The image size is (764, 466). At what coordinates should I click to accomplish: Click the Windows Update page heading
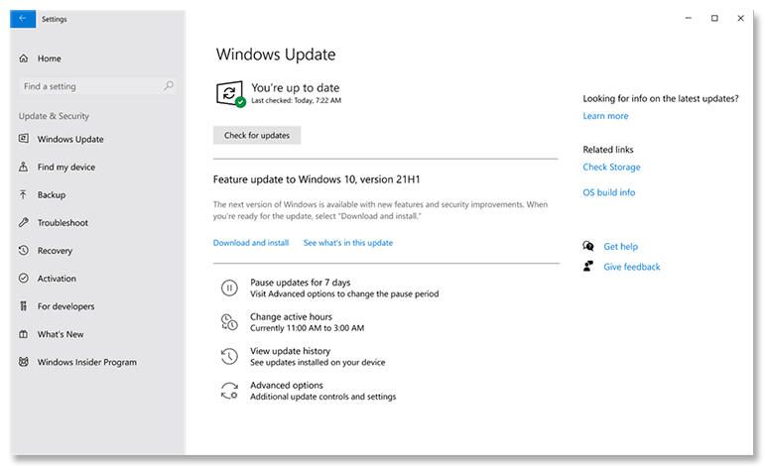click(x=276, y=55)
